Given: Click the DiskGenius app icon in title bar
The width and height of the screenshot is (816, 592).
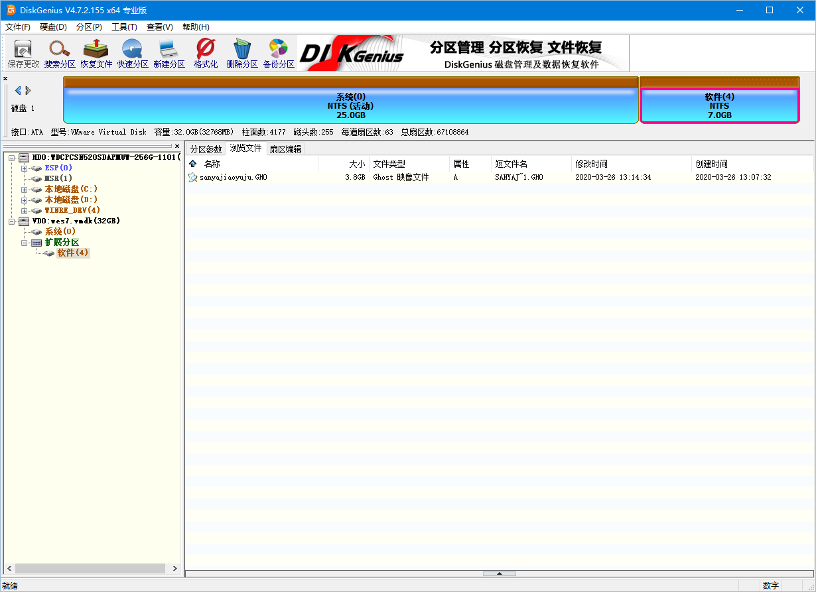Looking at the screenshot, I should (11, 10).
